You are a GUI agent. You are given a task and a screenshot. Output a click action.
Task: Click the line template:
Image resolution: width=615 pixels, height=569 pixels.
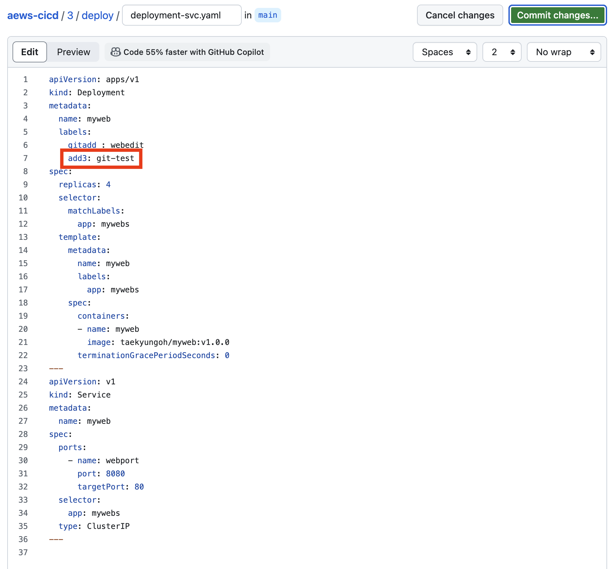(x=80, y=237)
